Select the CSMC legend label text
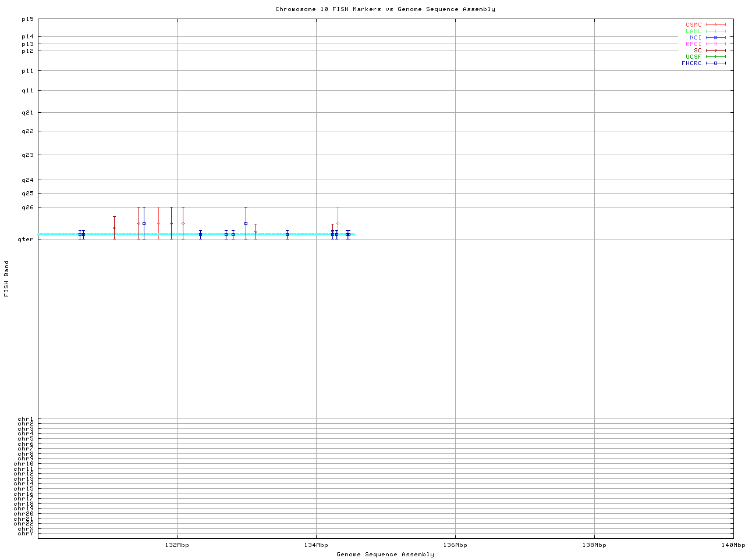745x558 pixels. [693, 25]
